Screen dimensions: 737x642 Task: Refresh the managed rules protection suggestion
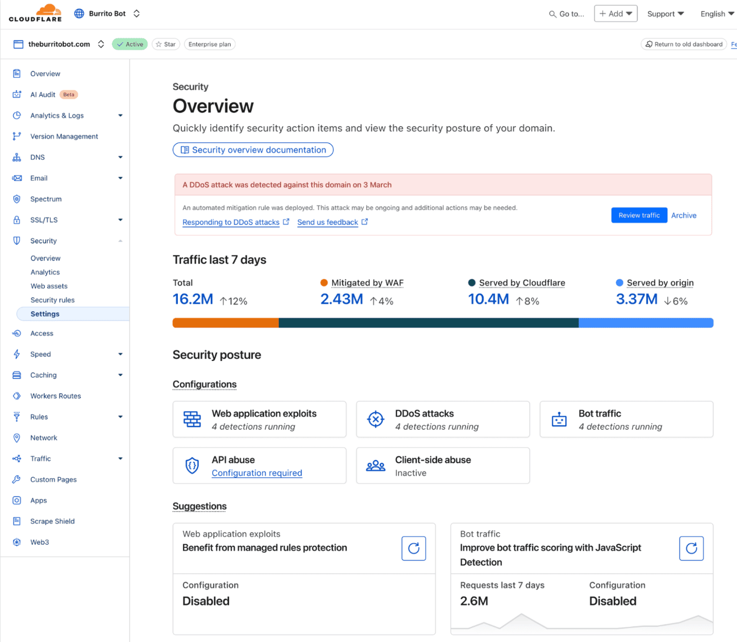pyautogui.click(x=414, y=549)
